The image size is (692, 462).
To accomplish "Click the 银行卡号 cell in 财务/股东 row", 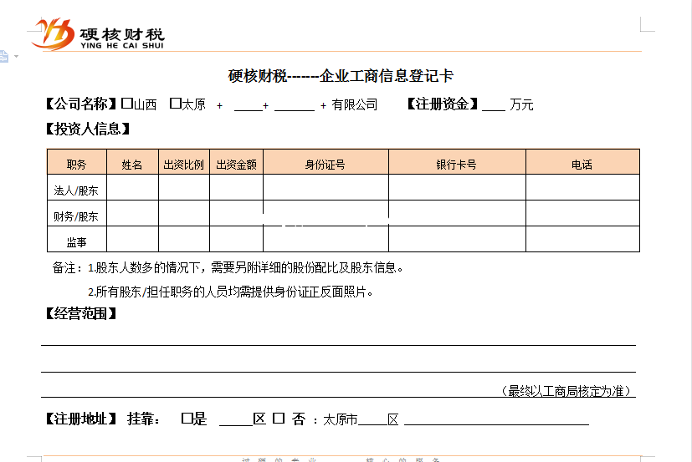I will [457, 213].
